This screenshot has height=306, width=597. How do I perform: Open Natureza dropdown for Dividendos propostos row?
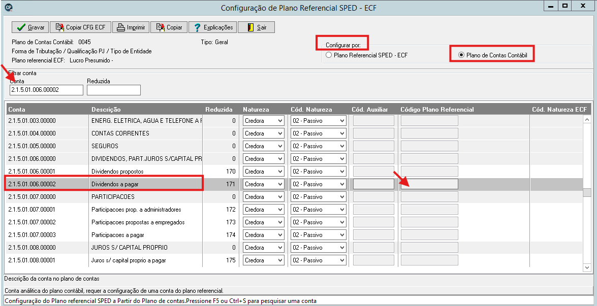tap(264, 172)
